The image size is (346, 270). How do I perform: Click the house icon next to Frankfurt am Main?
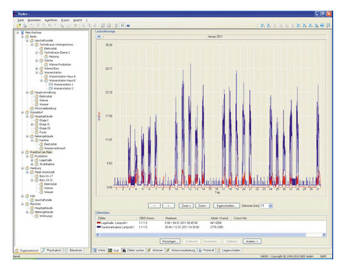tap(27, 152)
